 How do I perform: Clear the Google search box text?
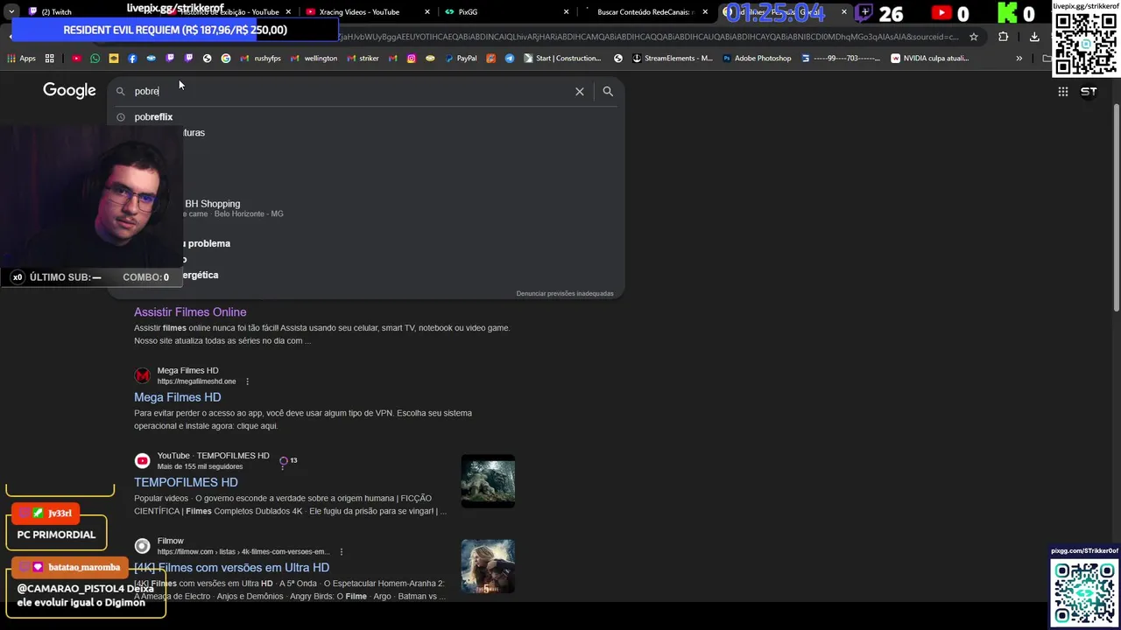click(580, 91)
